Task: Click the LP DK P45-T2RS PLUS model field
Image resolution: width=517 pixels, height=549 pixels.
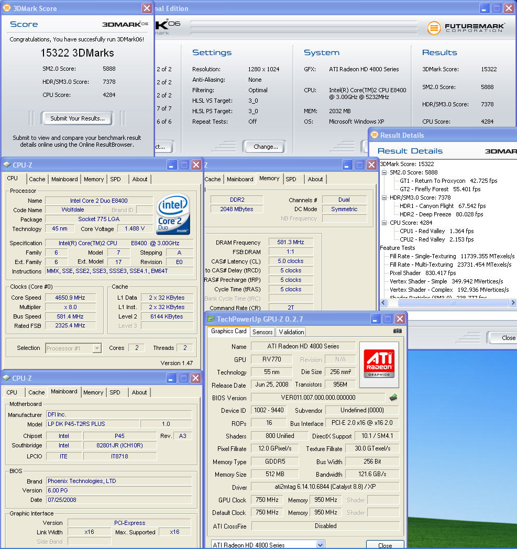Action: (92, 424)
